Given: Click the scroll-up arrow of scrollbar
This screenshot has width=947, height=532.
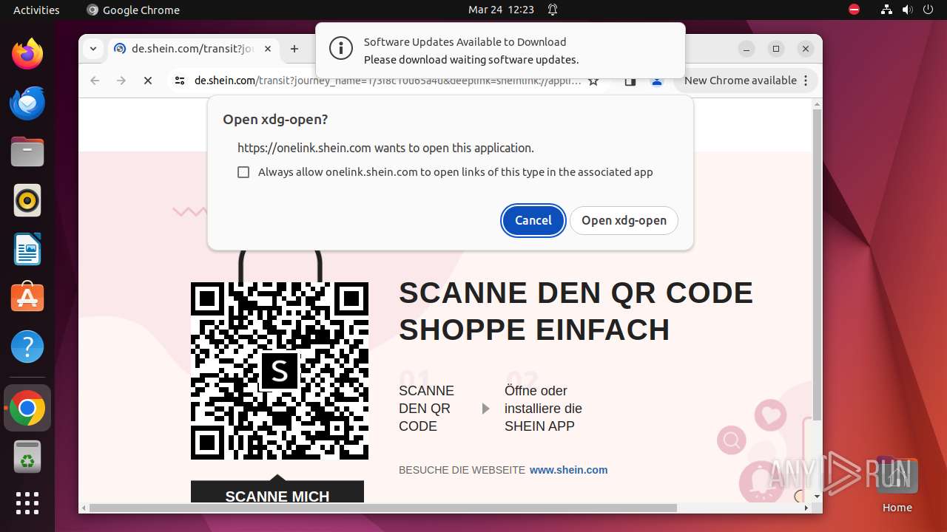Looking at the screenshot, I should [817, 104].
